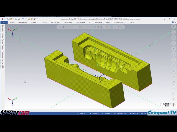Screen dimensions: 177x132
Task: Open the SWISS ribbon tab
Action: [132, 22]
